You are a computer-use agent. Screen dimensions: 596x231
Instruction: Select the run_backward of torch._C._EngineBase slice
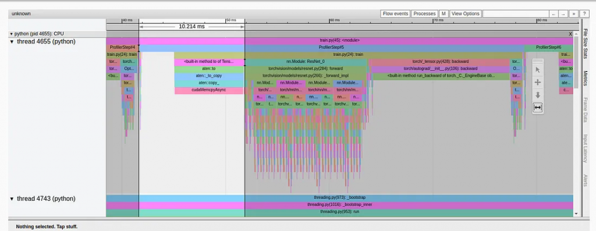[x=441, y=76]
